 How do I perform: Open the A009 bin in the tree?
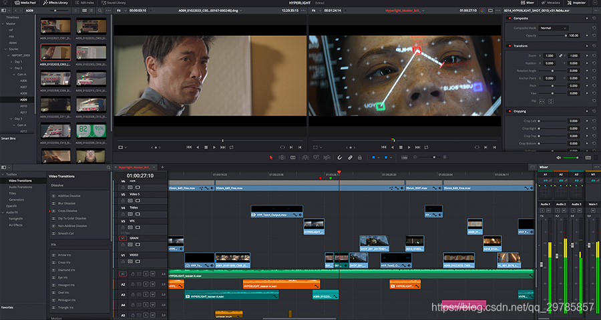(x=23, y=99)
